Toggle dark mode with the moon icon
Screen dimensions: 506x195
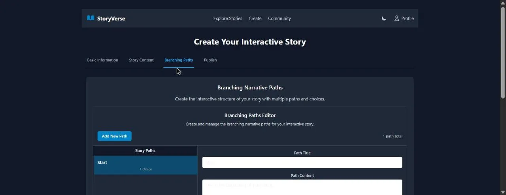point(384,19)
